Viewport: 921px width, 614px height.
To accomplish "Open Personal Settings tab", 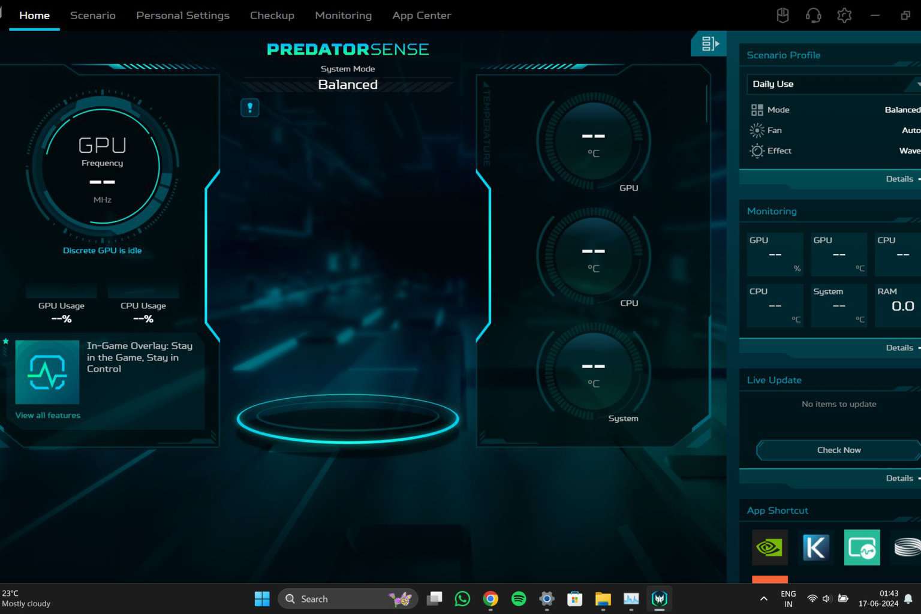I will pos(183,16).
